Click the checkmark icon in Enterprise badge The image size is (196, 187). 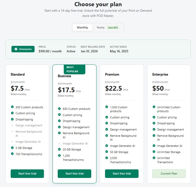click(16, 49)
